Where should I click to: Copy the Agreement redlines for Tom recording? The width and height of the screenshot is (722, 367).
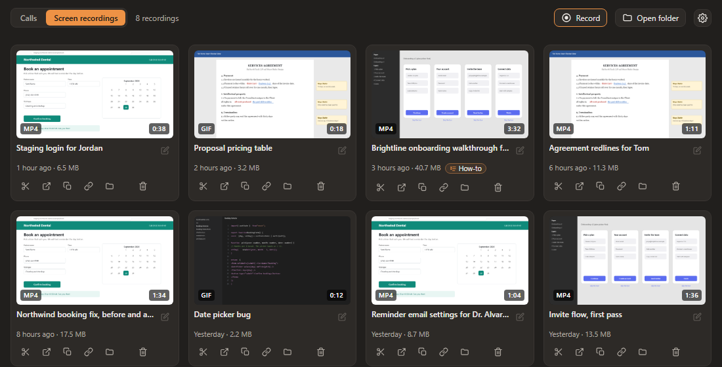600,186
